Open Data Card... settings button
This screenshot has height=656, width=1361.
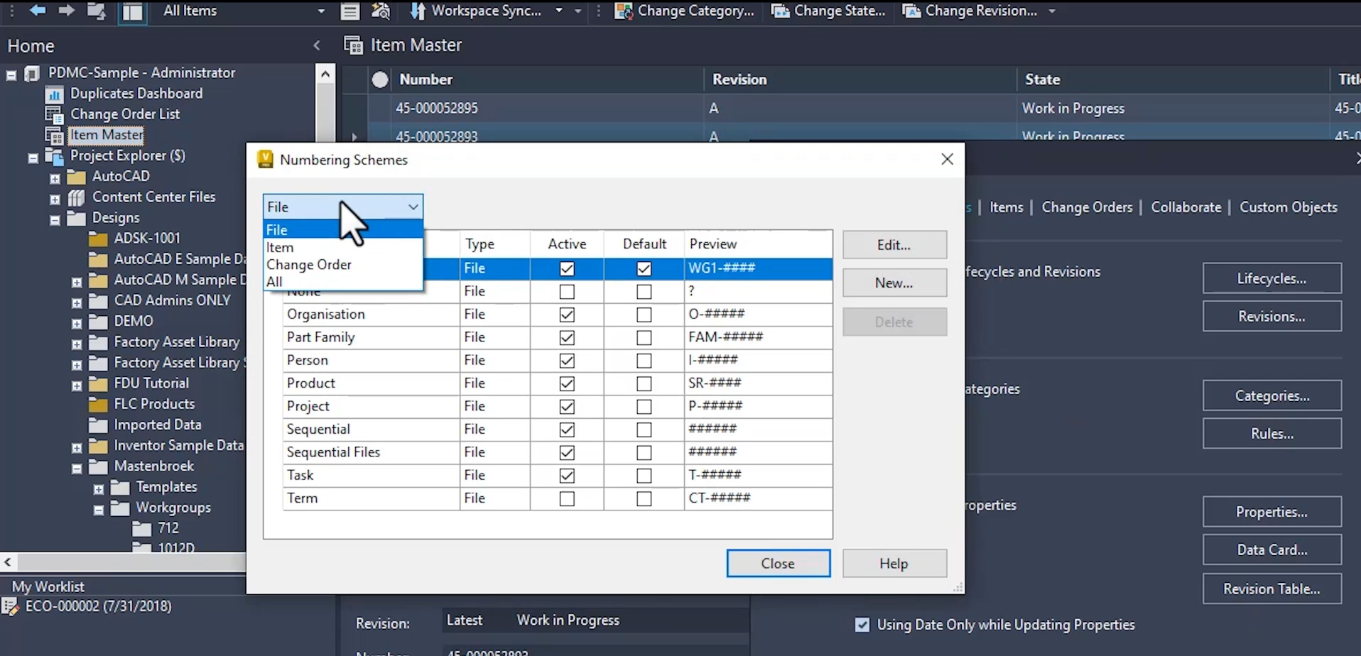(1271, 550)
